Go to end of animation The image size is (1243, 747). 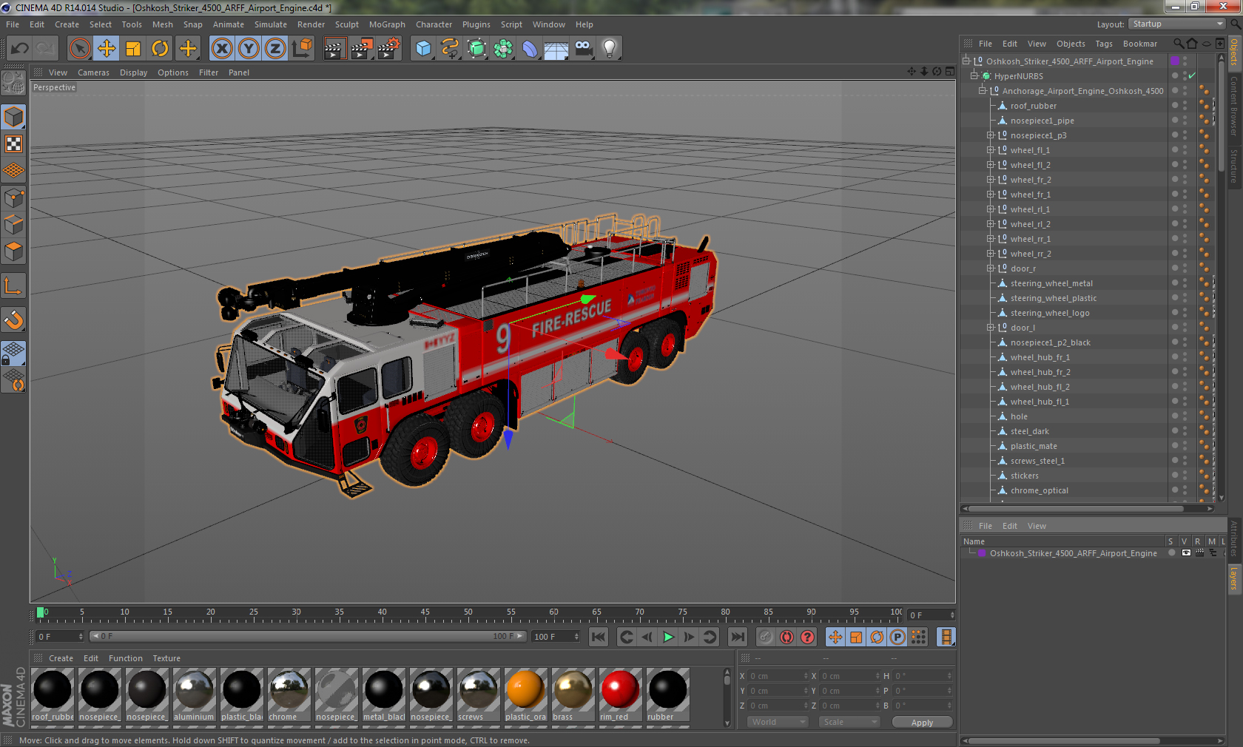[738, 637]
